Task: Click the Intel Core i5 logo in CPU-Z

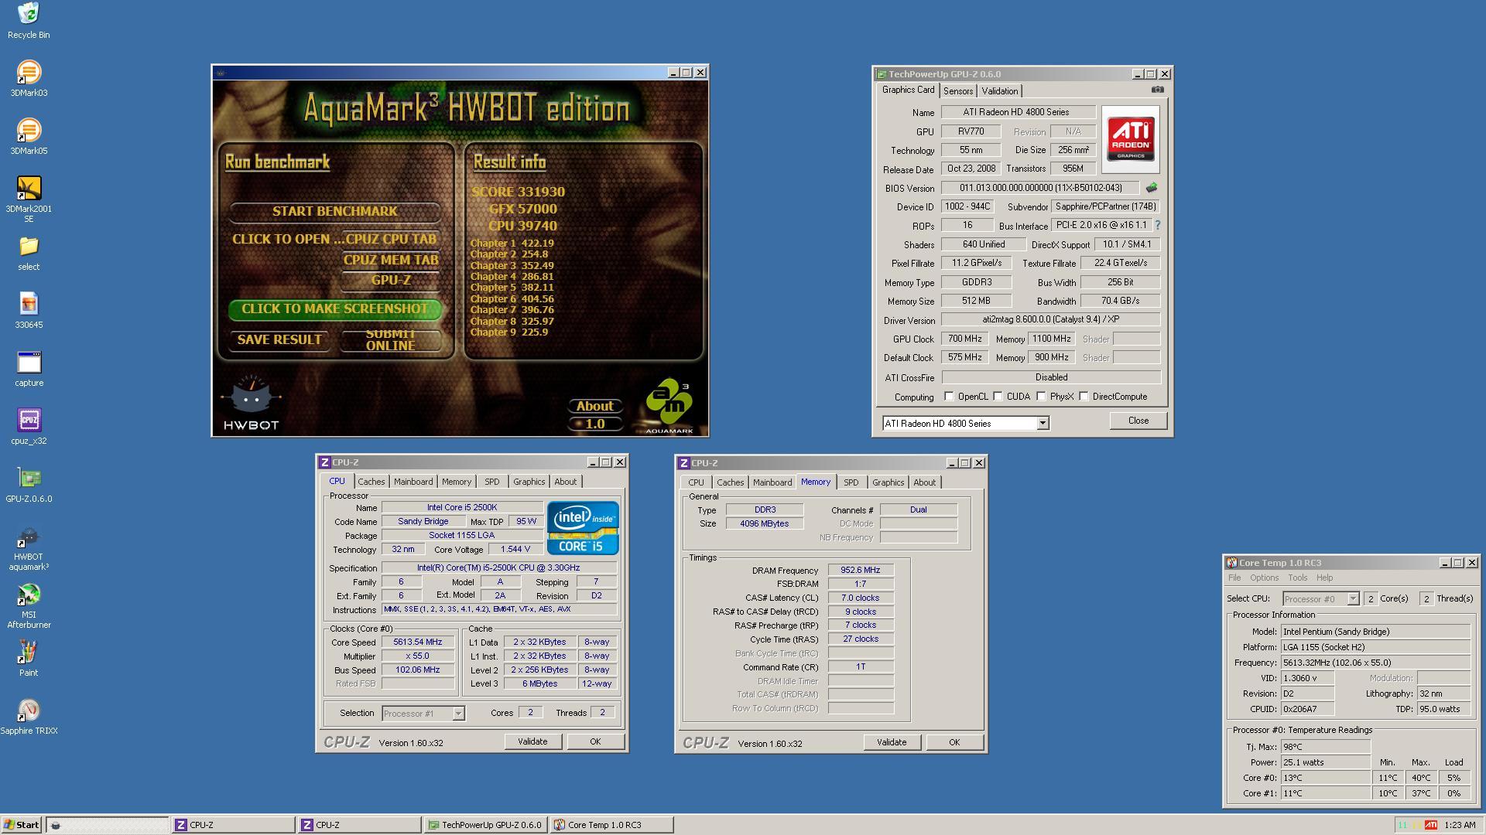Action: pos(583,528)
